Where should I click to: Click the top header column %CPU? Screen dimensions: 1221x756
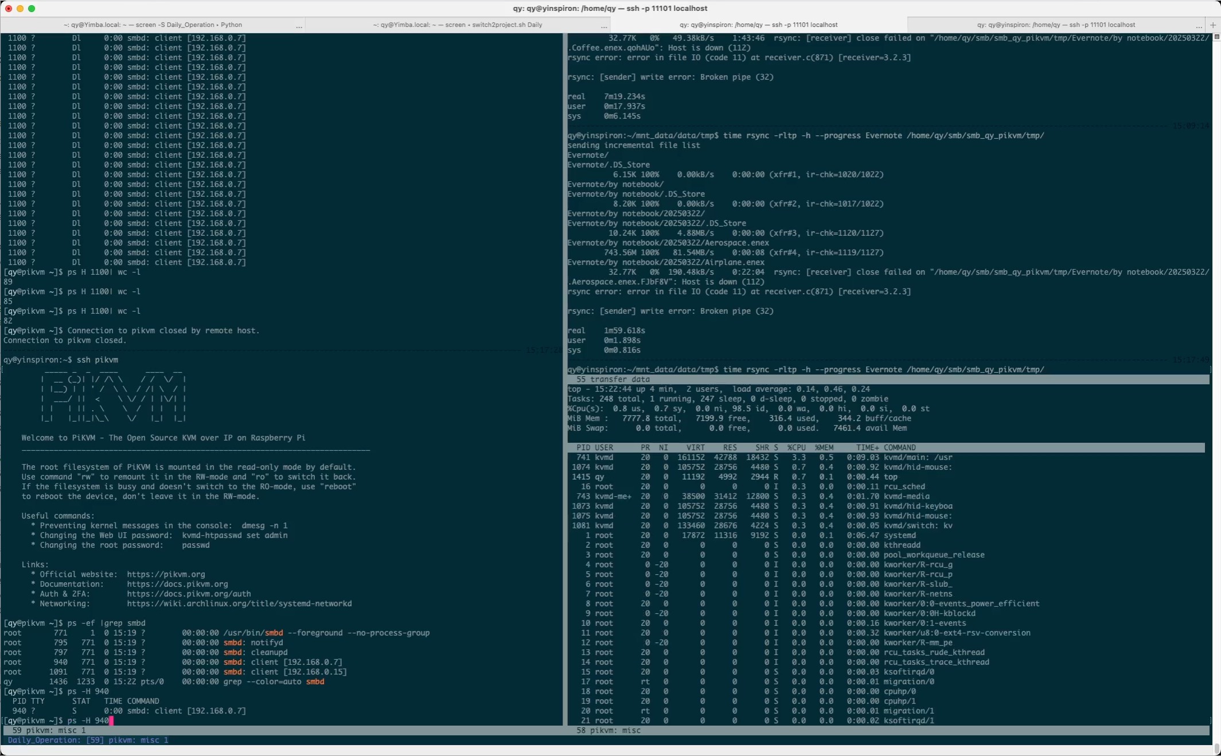[x=796, y=447]
